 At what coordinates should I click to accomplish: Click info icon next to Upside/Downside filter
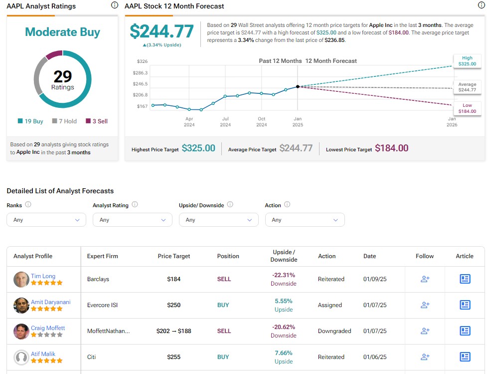(x=230, y=205)
